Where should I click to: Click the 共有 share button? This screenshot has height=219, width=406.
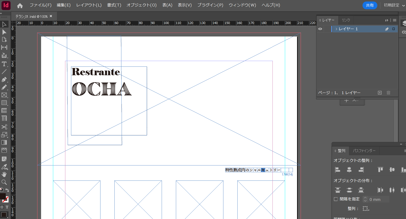click(x=370, y=5)
